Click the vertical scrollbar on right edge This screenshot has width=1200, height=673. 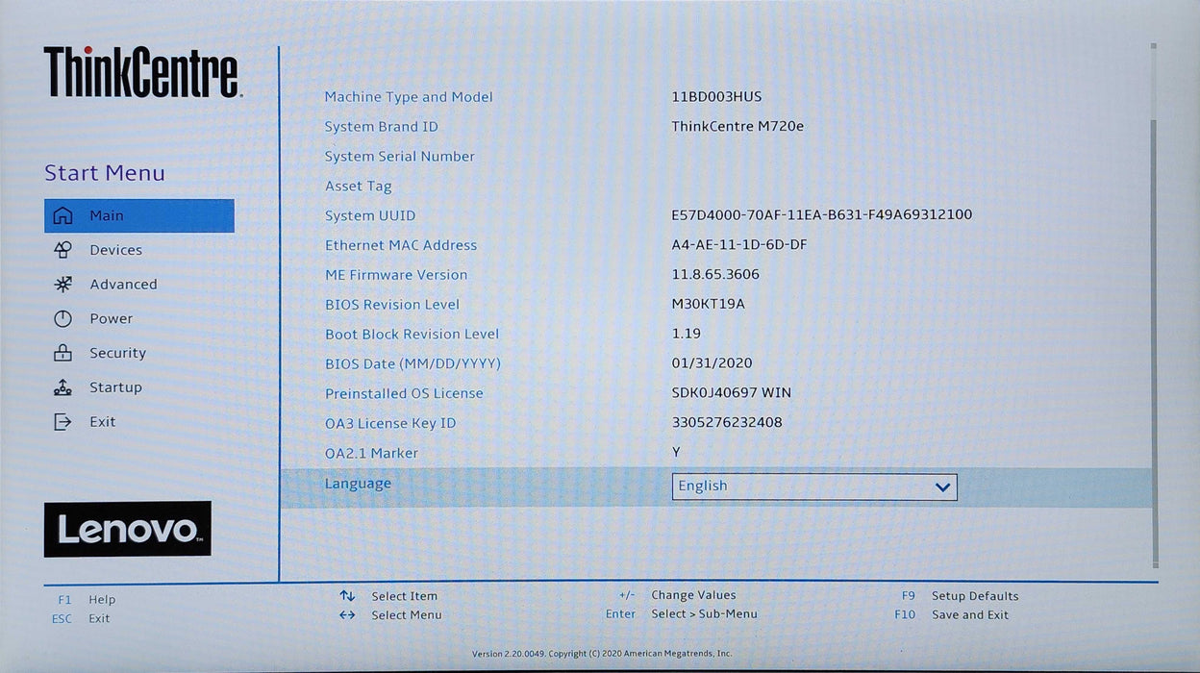1154,306
